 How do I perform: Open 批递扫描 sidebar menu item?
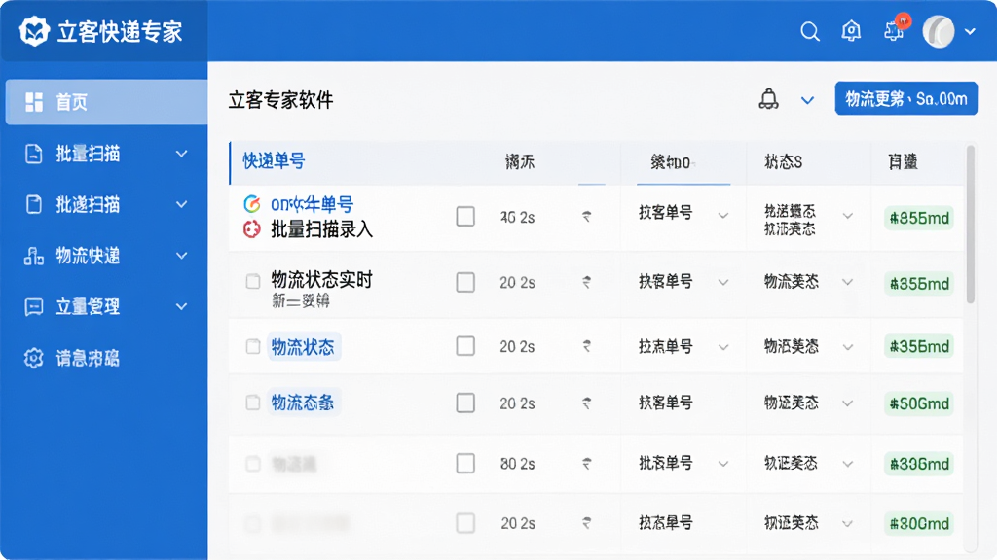coord(106,204)
